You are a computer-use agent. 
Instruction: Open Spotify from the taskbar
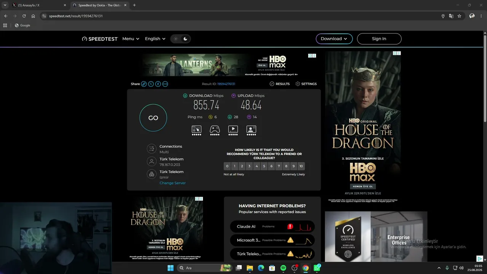(283, 268)
